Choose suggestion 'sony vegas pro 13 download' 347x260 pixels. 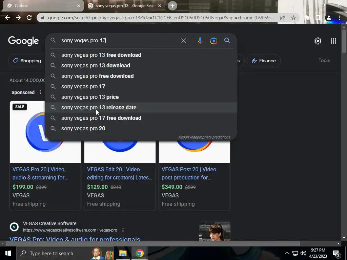point(141,65)
